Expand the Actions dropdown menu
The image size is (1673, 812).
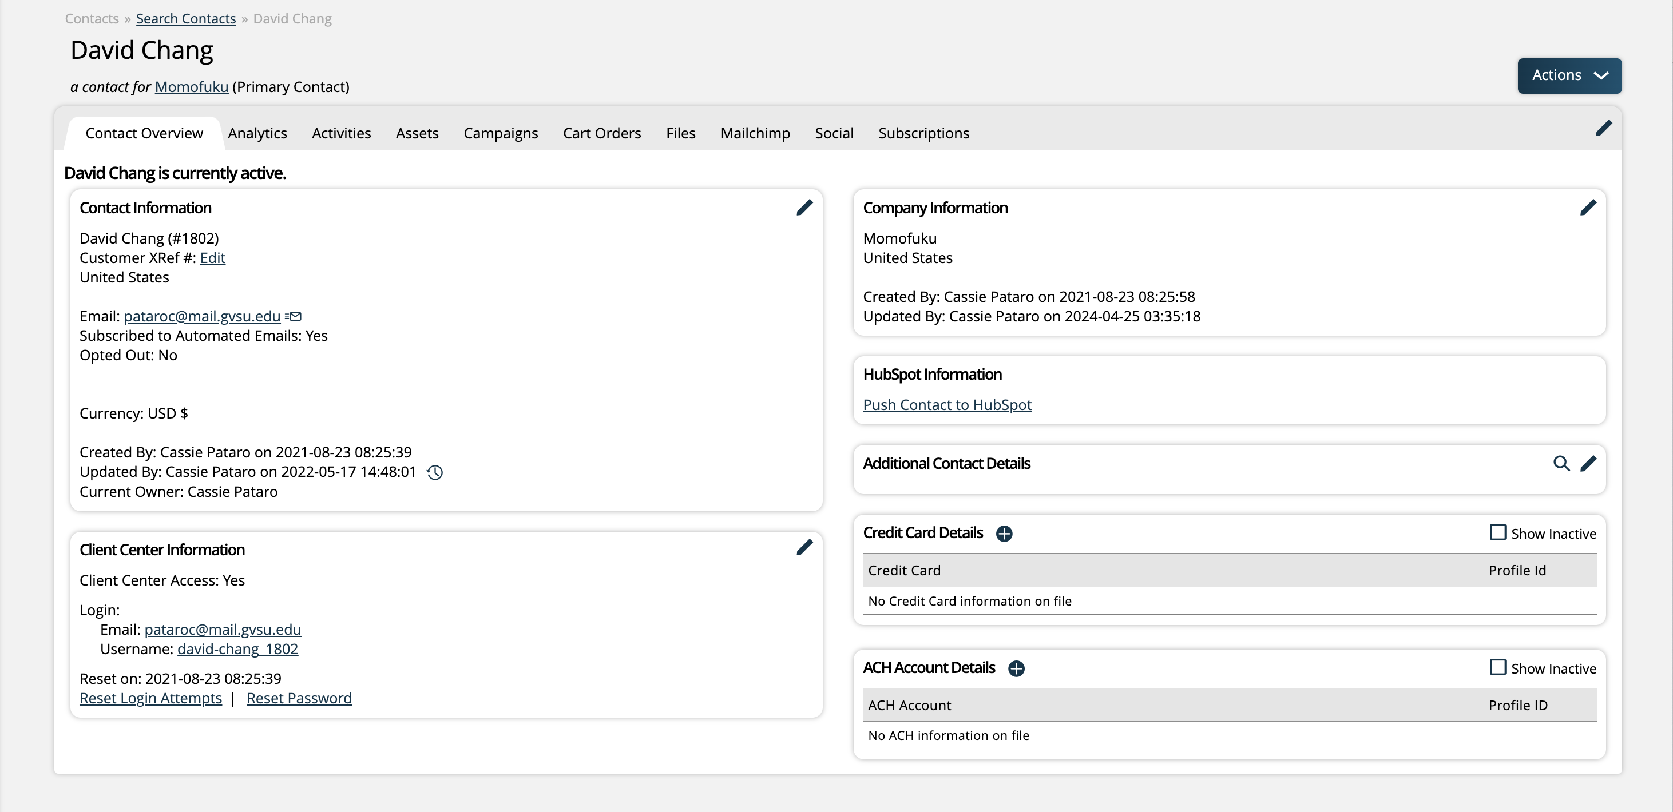coord(1569,76)
